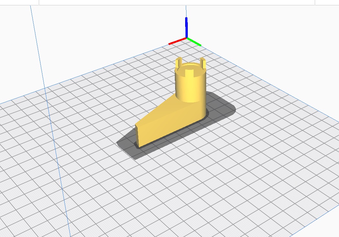Click the left prong atop the cylinder
Viewport: 339px width, 237px height.
click(178, 62)
